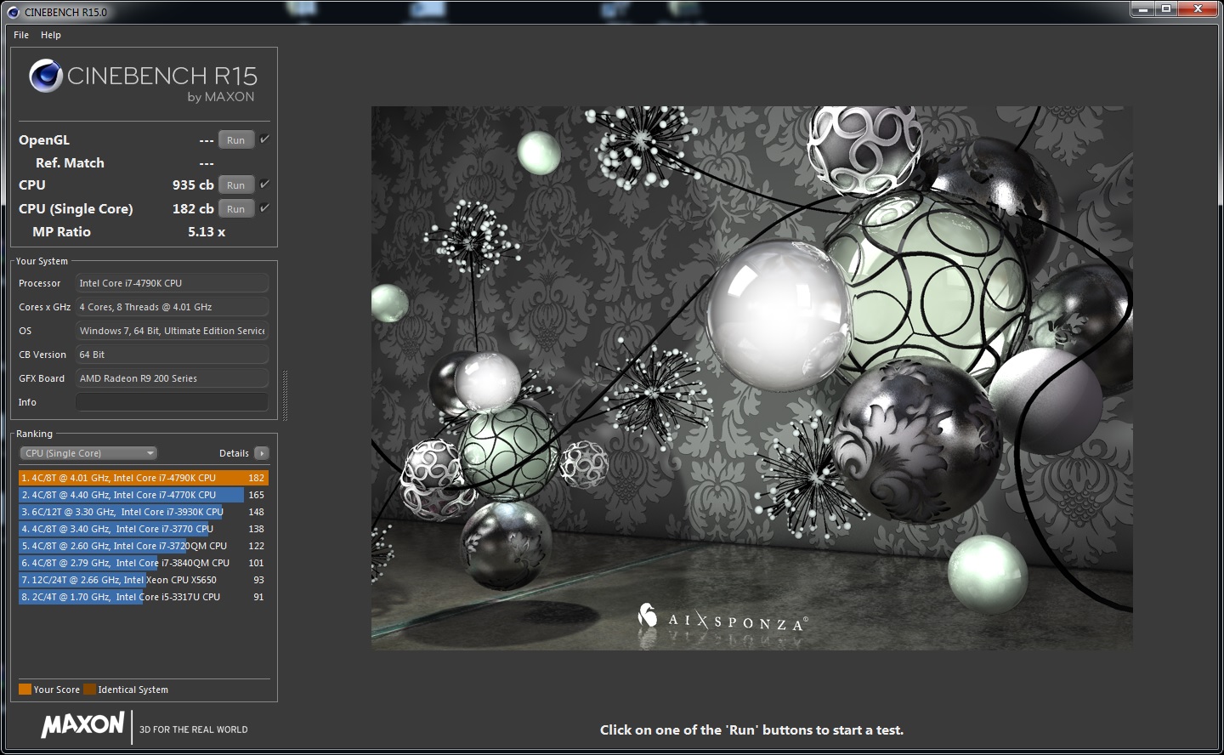Run the OpenGL test
The width and height of the screenshot is (1224, 755).
[236, 140]
